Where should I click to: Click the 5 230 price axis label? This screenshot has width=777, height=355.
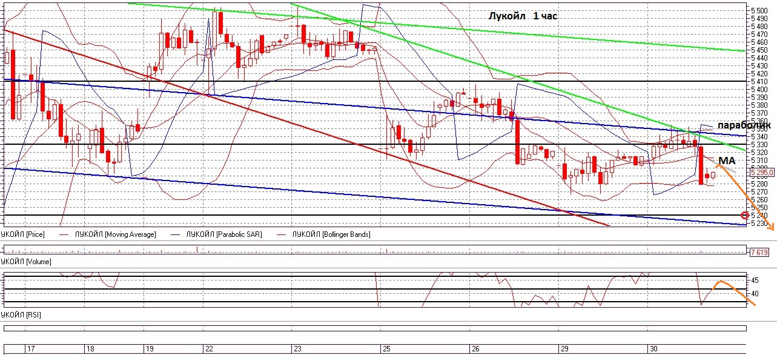coord(760,223)
